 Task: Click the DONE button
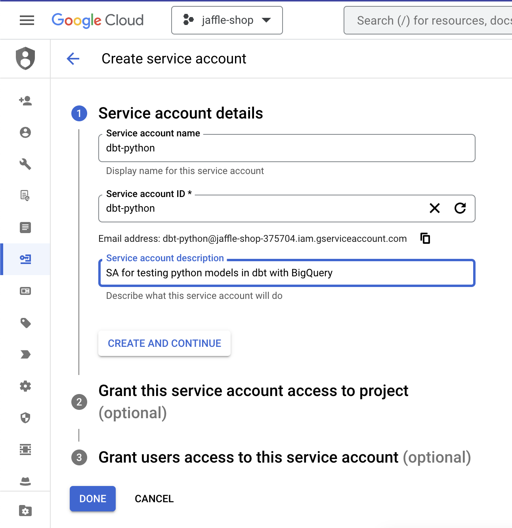93,499
